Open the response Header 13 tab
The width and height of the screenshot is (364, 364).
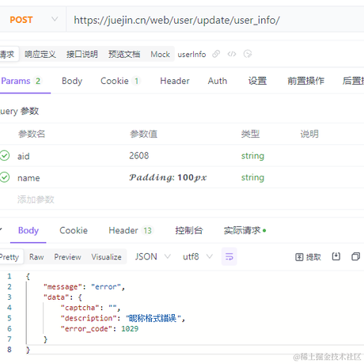pyautogui.click(x=131, y=230)
